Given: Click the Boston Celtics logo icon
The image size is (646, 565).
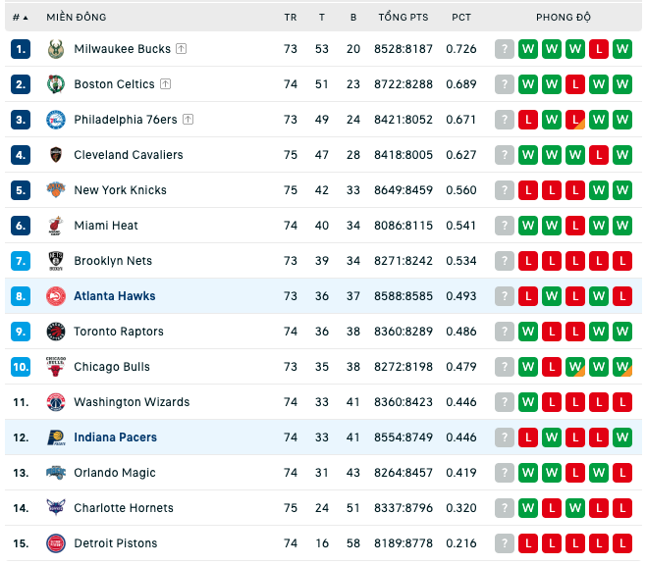Looking at the screenshot, I should coord(56,84).
